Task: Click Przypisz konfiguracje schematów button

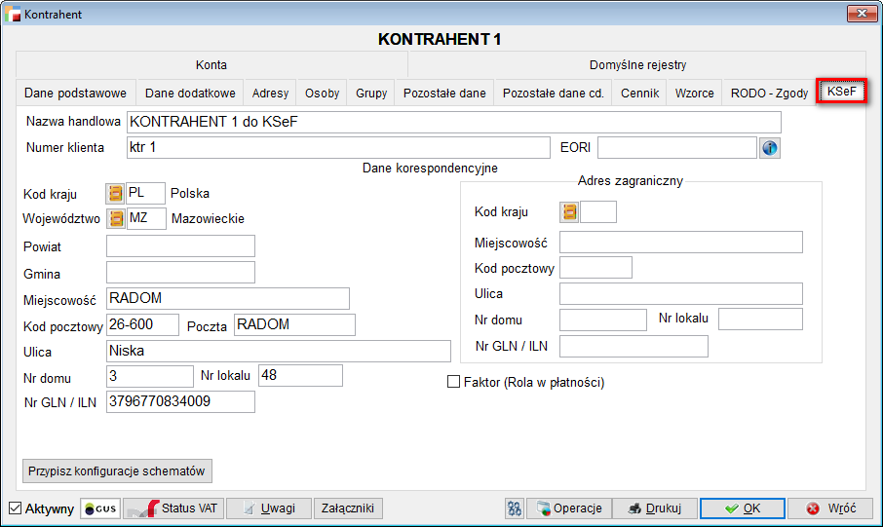Action: [x=117, y=471]
